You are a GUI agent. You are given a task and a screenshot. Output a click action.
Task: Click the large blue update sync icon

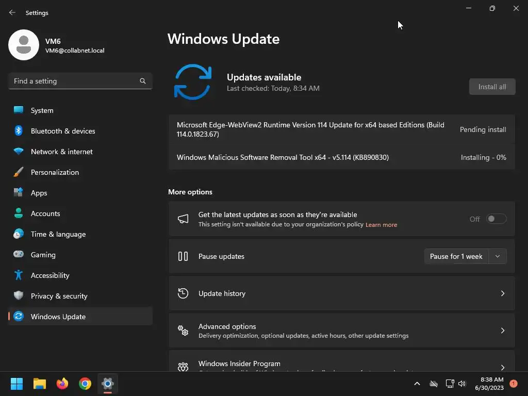(x=193, y=82)
